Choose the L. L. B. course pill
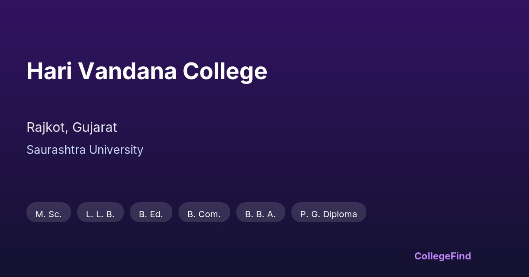Viewport: 529px width, 277px height. tap(100, 214)
